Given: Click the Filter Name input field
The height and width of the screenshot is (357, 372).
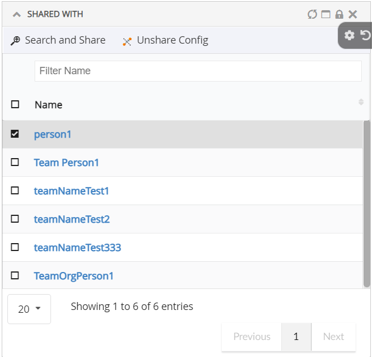Looking at the screenshot, I should click(x=198, y=71).
